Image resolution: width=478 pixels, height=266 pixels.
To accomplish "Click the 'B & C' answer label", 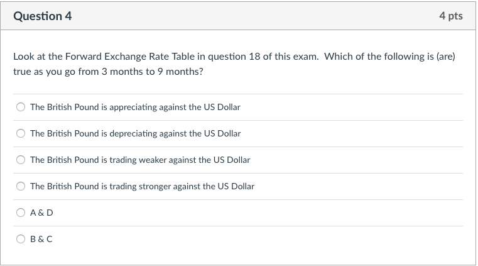I will [41, 240].
